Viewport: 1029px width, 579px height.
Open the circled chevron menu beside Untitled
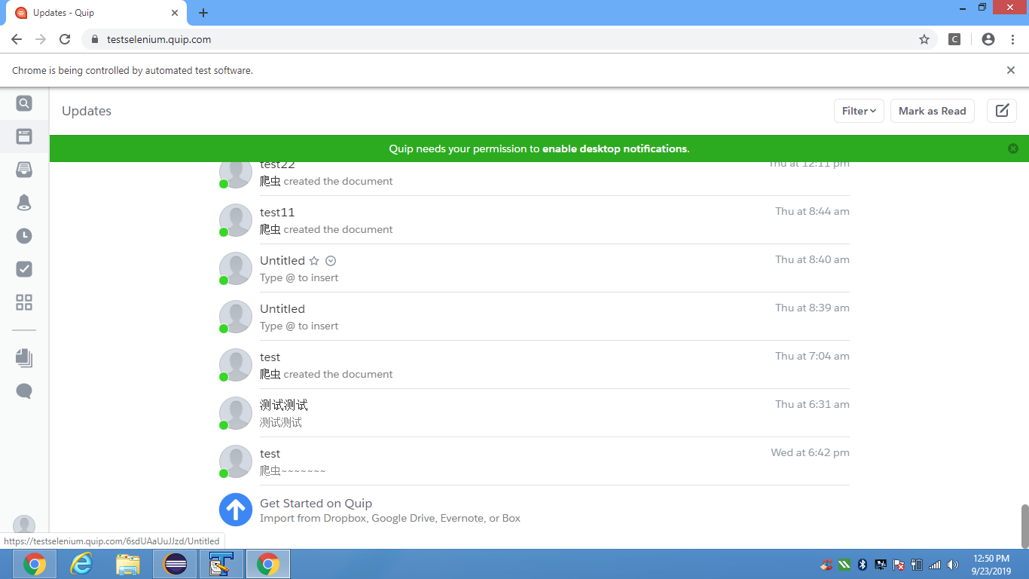pyautogui.click(x=331, y=261)
